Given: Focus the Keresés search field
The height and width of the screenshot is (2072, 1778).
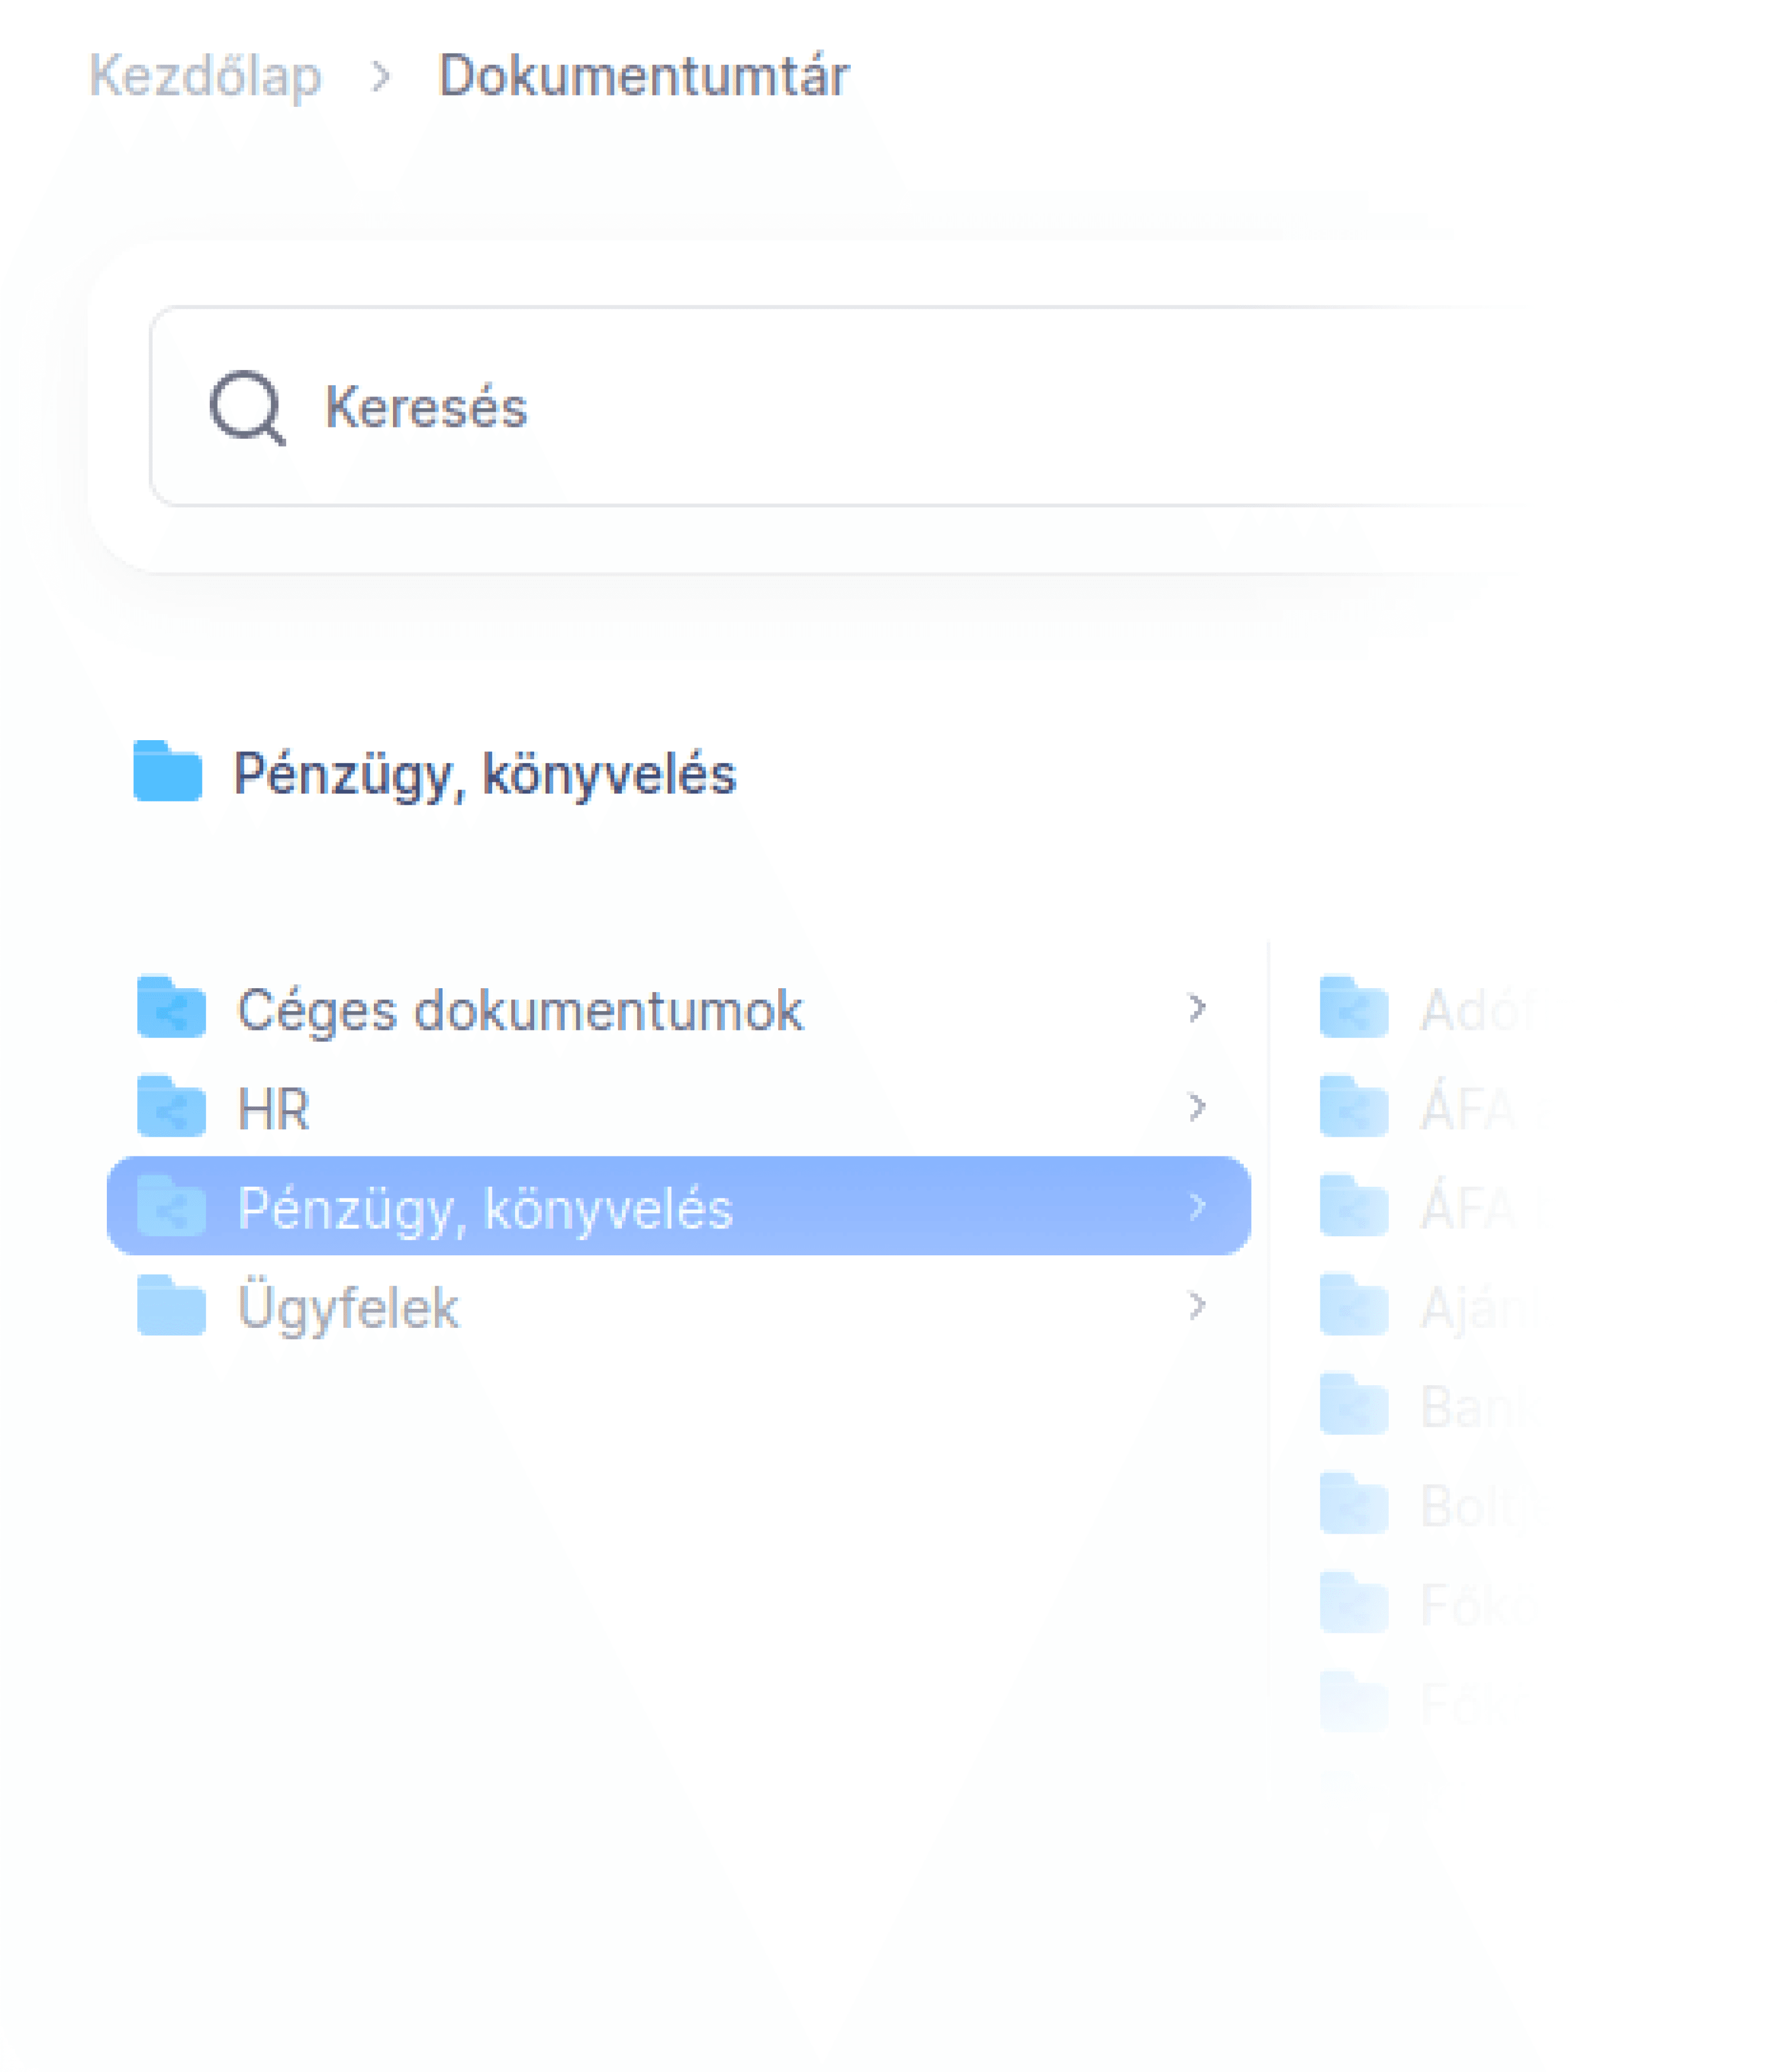Looking at the screenshot, I should coord(800,406).
